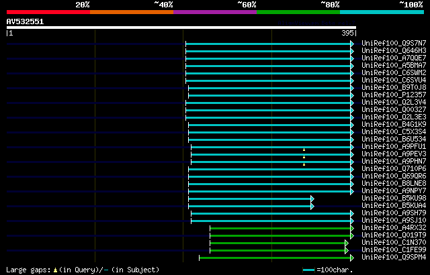Click the UniRef100_Q69QR6 label
This screenshot has height=275, width=430.
click(394, 176)
